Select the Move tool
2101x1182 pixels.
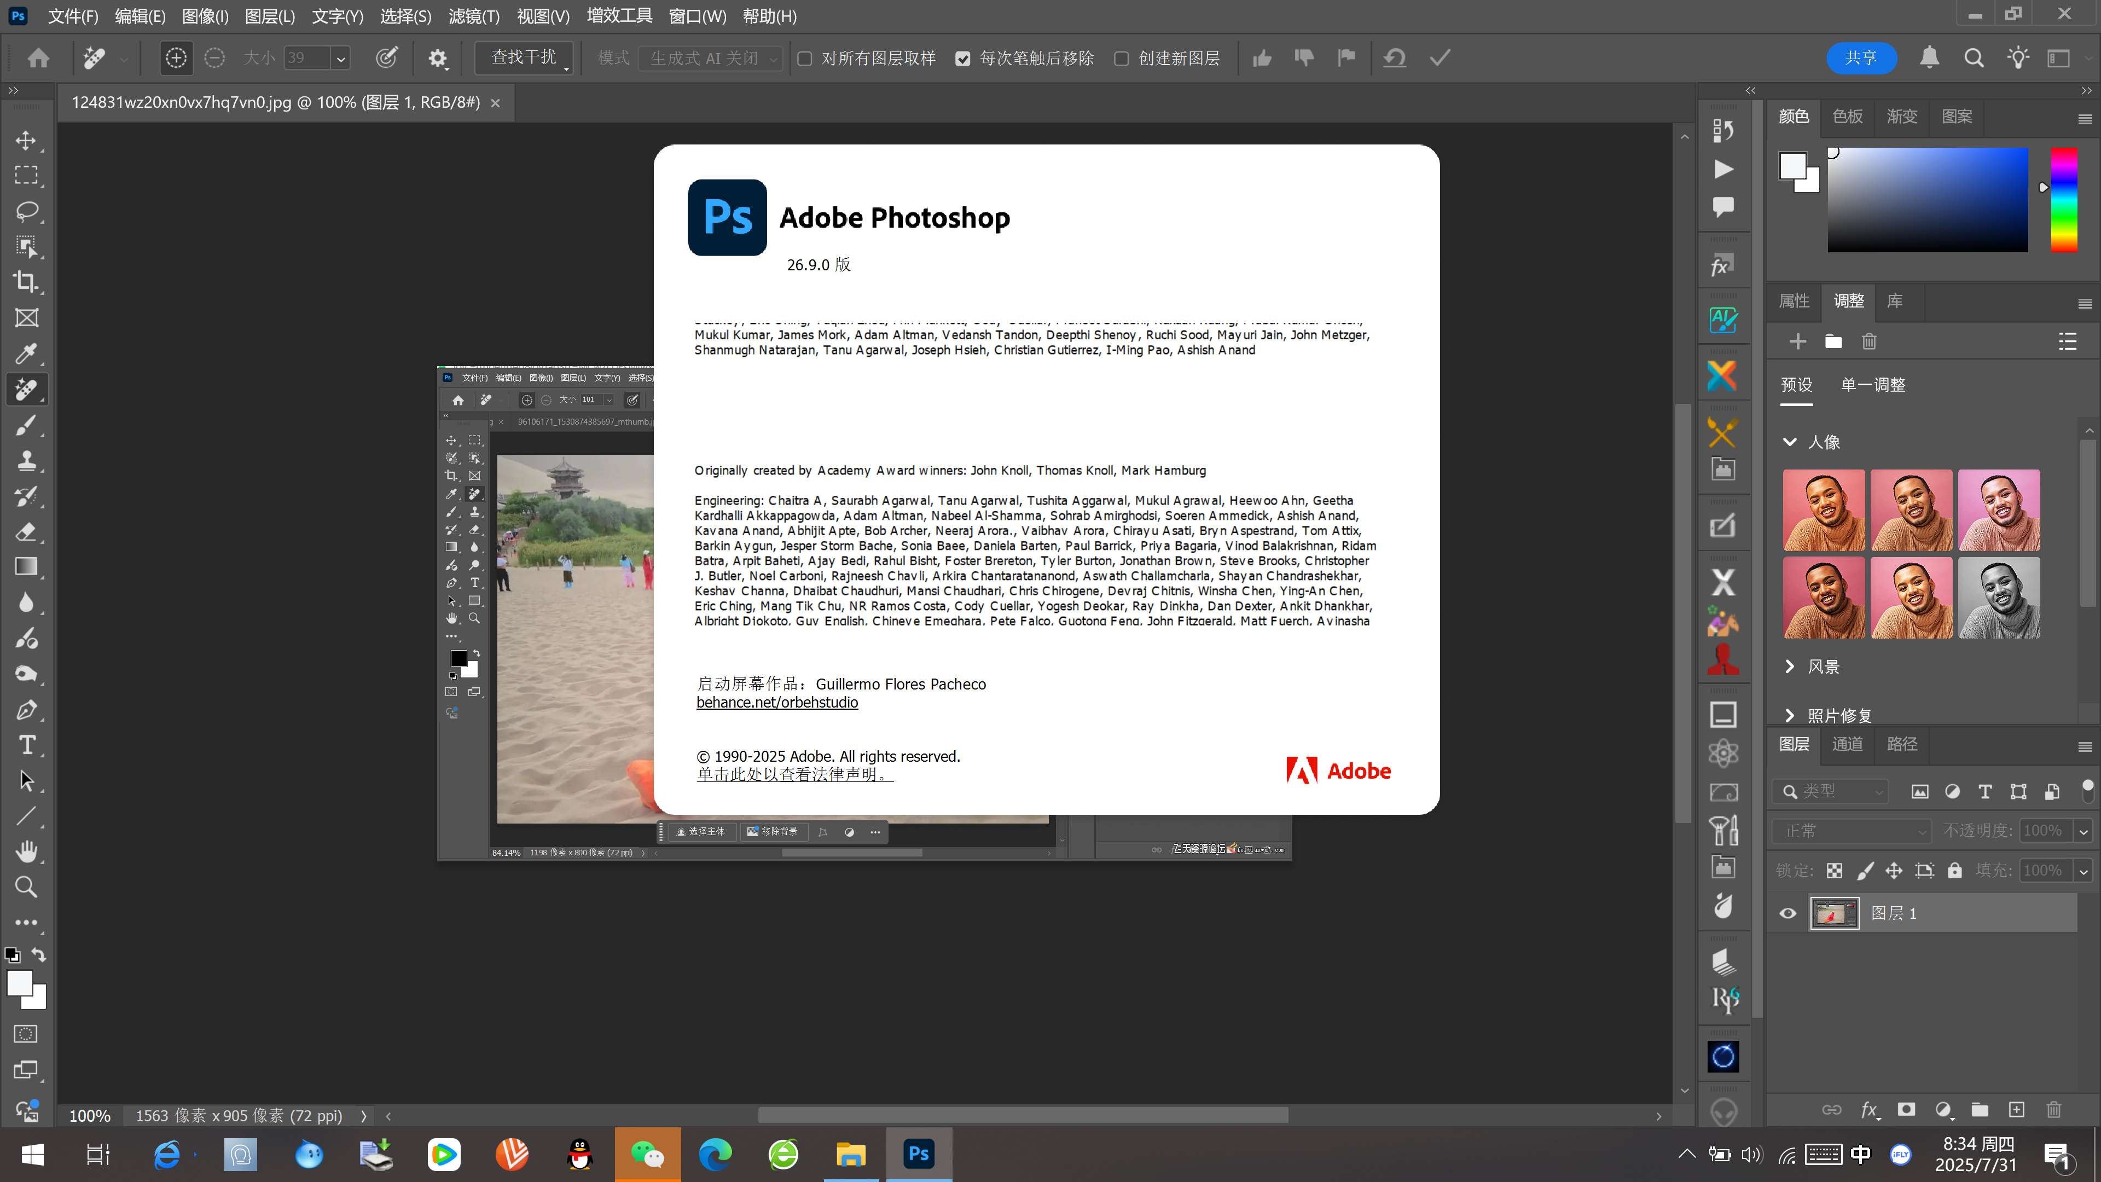(26, 140)
